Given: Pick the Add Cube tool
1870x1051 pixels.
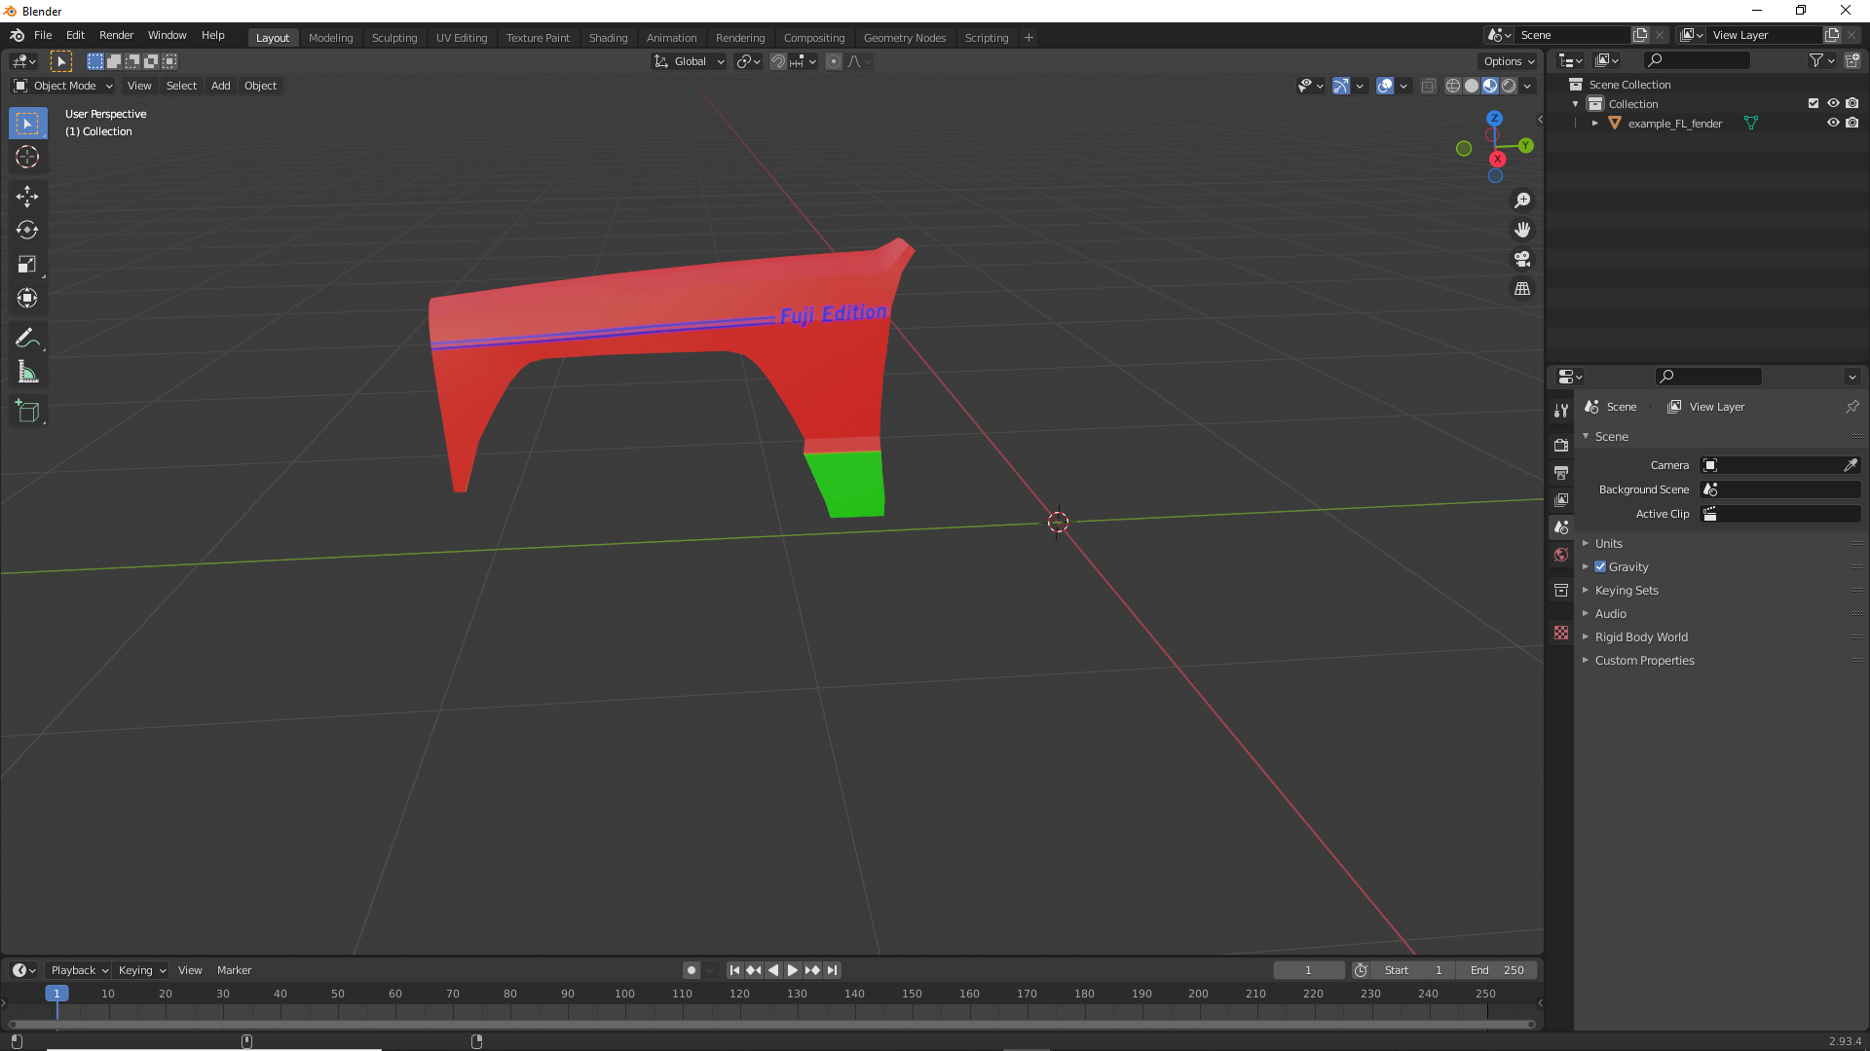Looking at the screenshot, I should tap(27, 411).
